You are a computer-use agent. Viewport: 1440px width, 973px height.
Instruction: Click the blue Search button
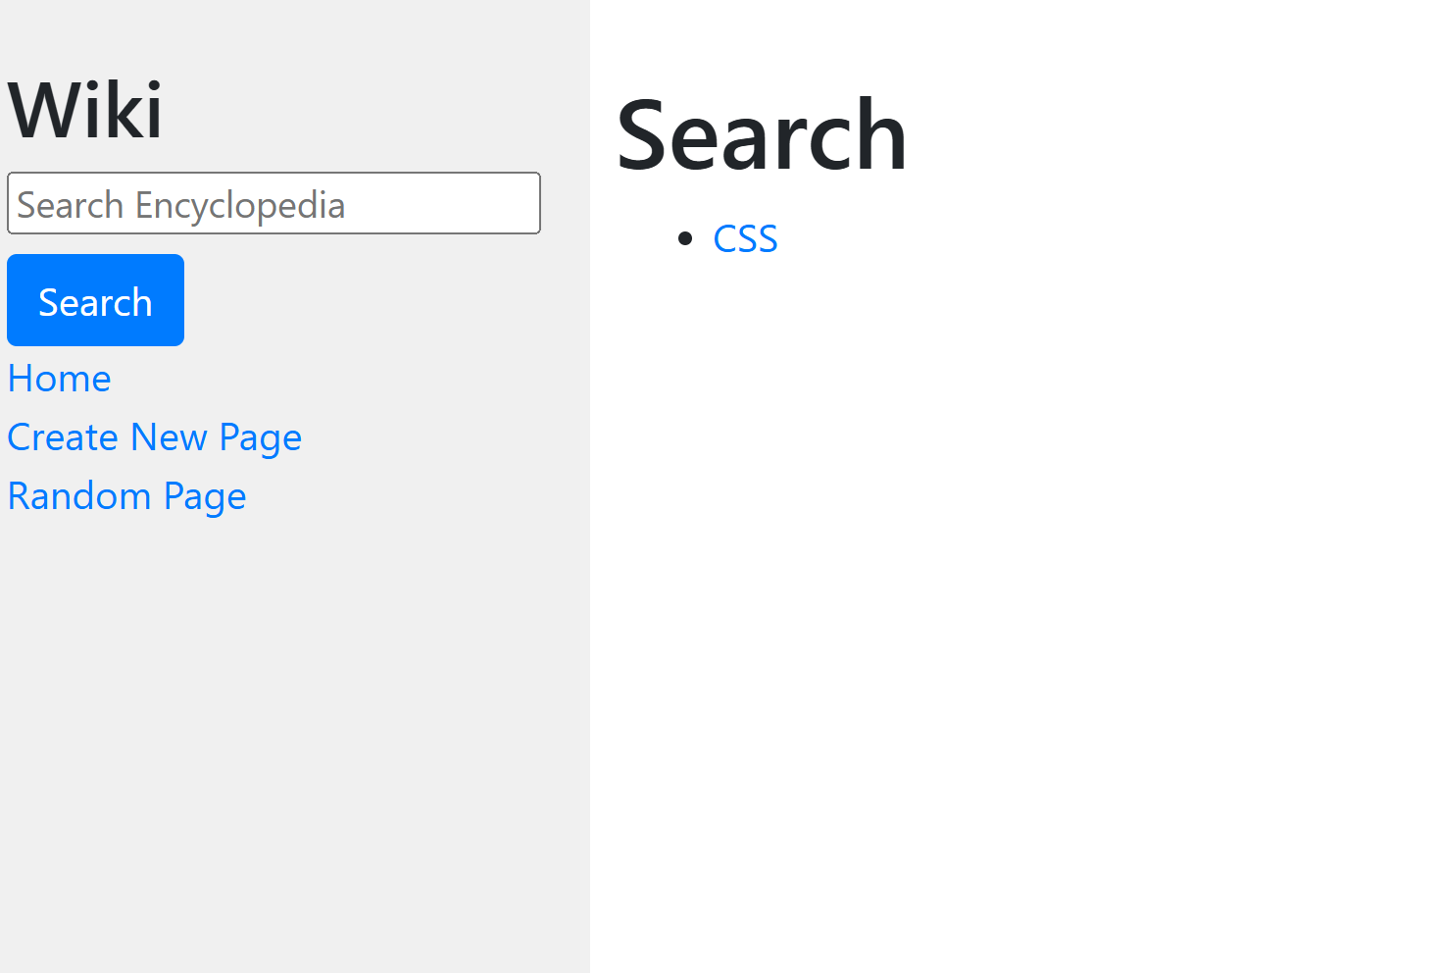[x=95, y=300]
